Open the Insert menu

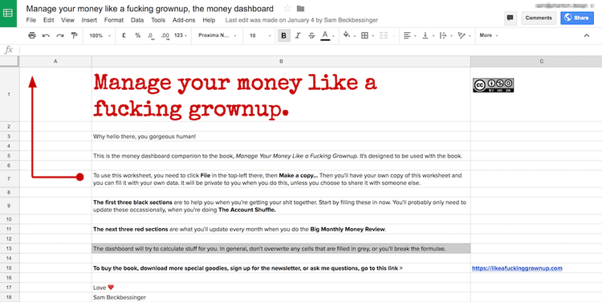pyautogui.click(x=89, y=20)
